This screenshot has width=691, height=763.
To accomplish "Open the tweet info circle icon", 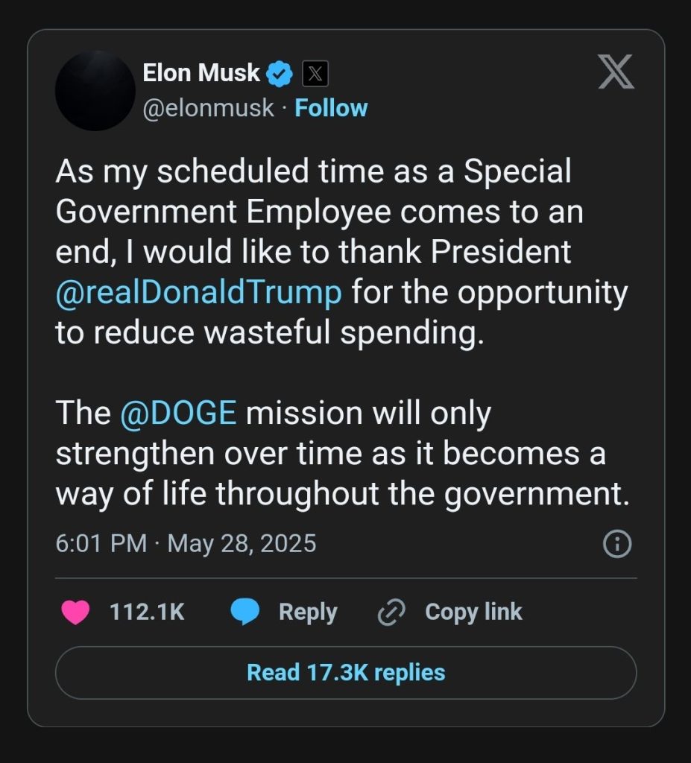I will [x=616, y=544].
